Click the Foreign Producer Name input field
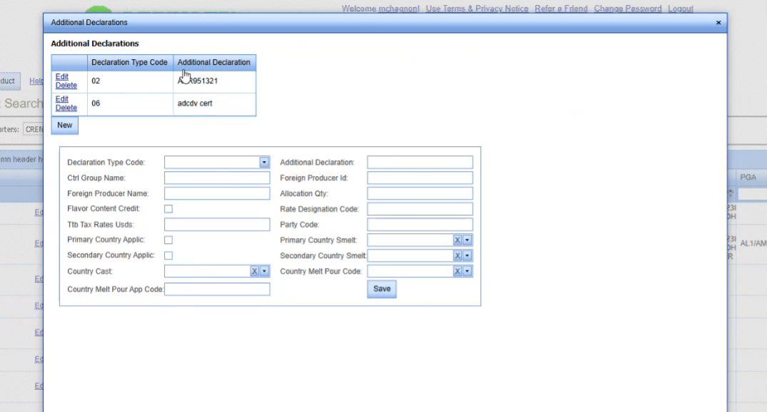Screen dimensions: 767x412 coord(217,194)
